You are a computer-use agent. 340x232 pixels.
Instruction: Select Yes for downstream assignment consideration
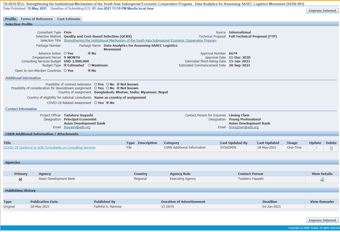pos(96,88)
